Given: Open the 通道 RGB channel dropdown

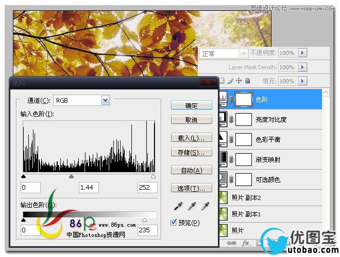Looking at the screenshot, I should 106,100.
